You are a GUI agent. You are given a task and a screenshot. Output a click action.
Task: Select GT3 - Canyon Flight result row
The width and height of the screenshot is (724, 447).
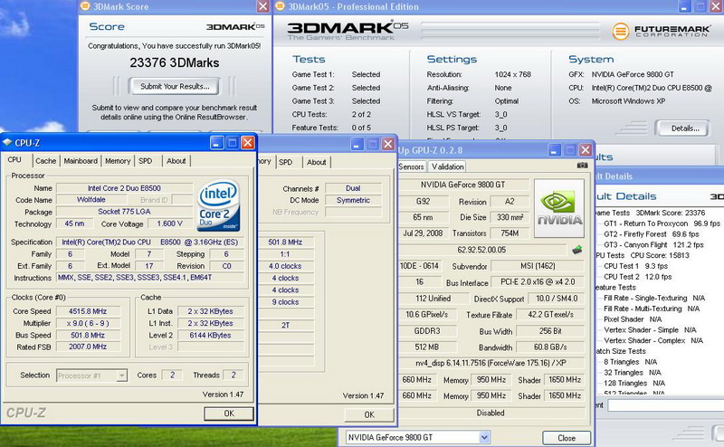pos(653,244)
